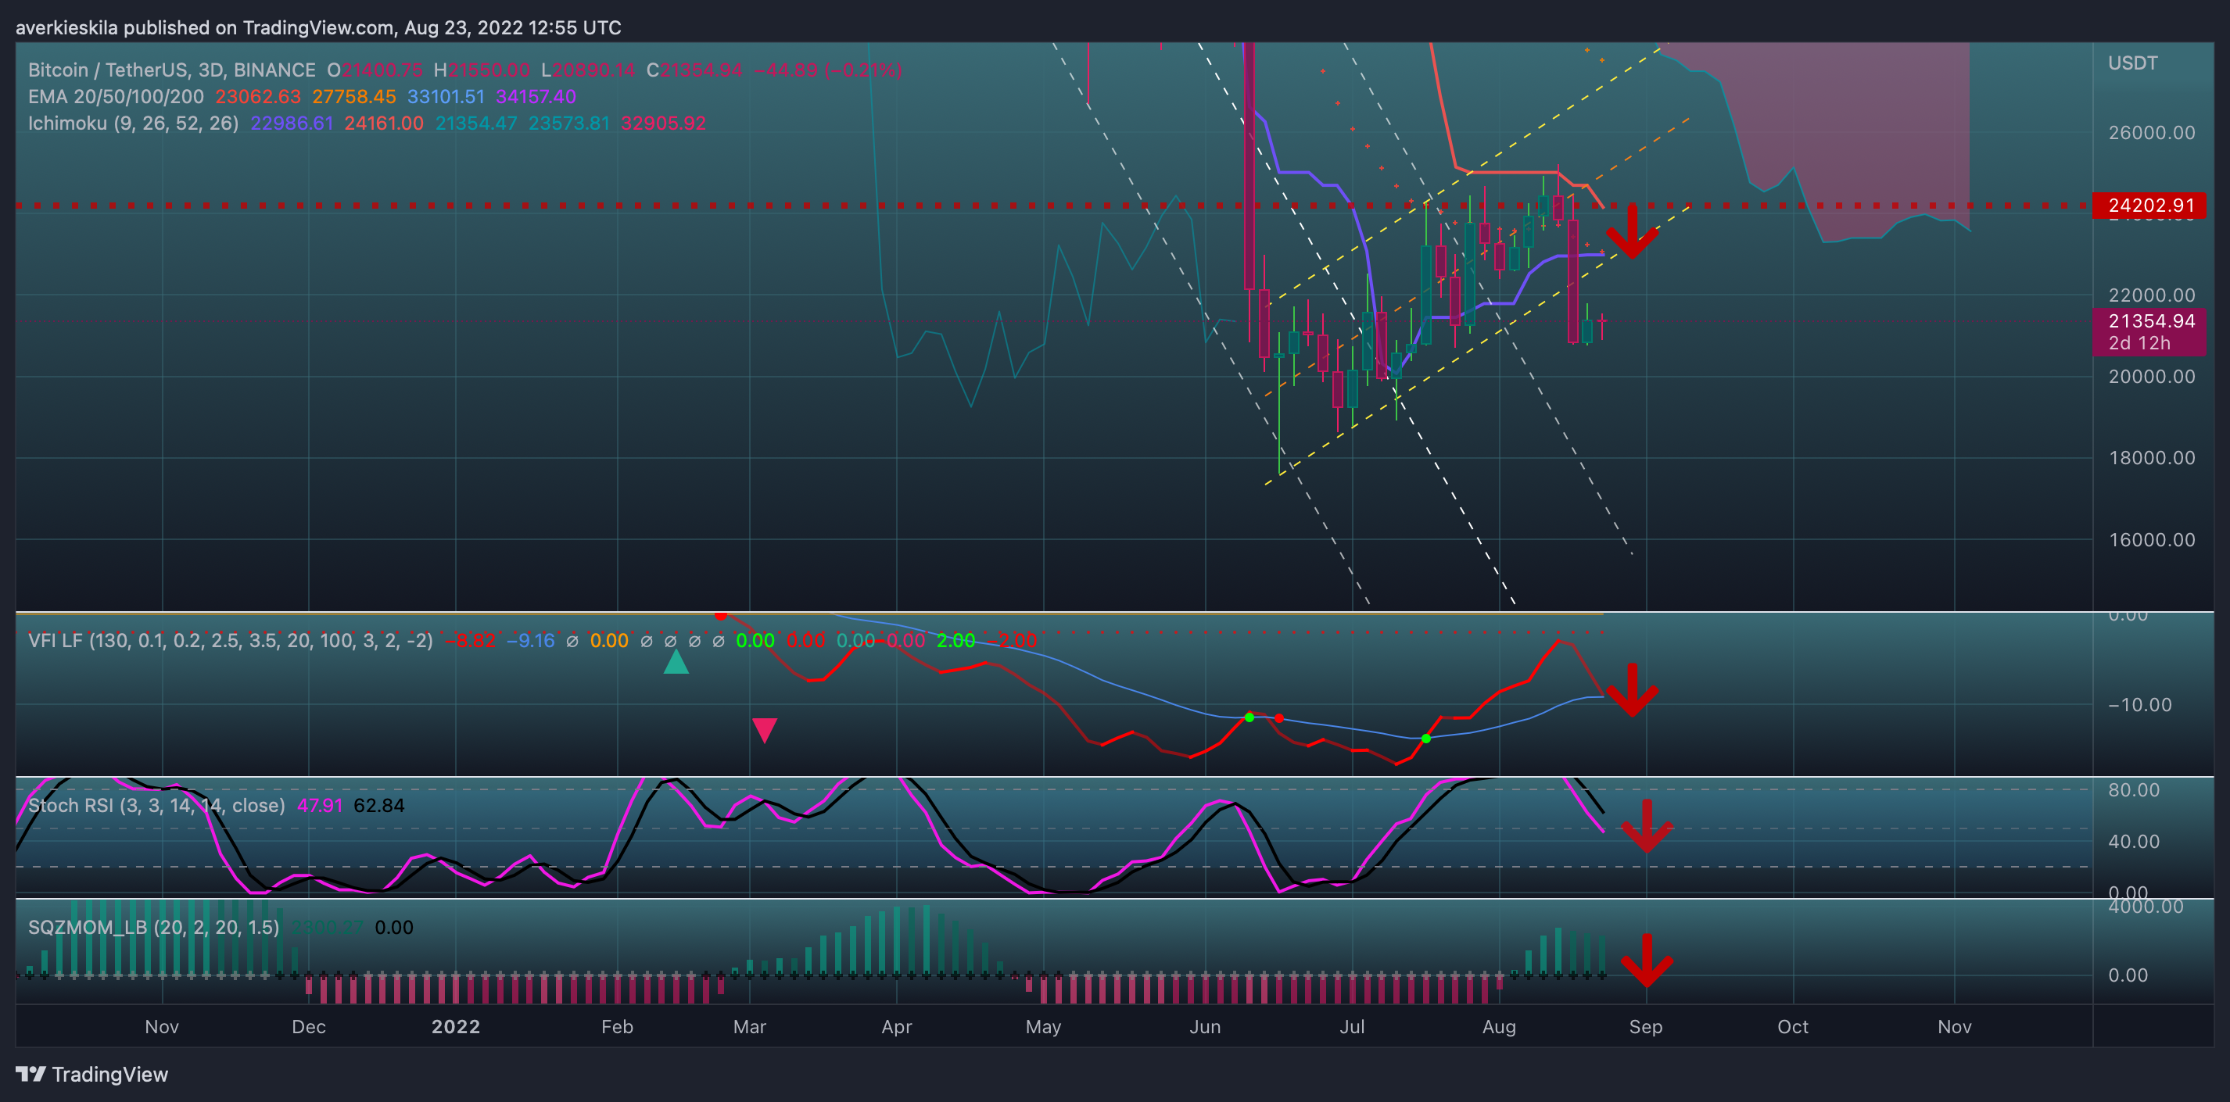Click the red 24202.91 price line label

coord(2150,206)
